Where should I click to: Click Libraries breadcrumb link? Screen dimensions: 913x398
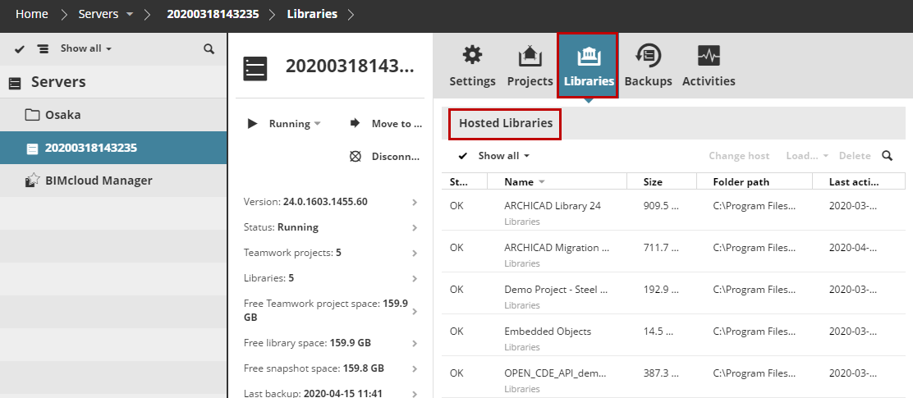coord(312,14)
